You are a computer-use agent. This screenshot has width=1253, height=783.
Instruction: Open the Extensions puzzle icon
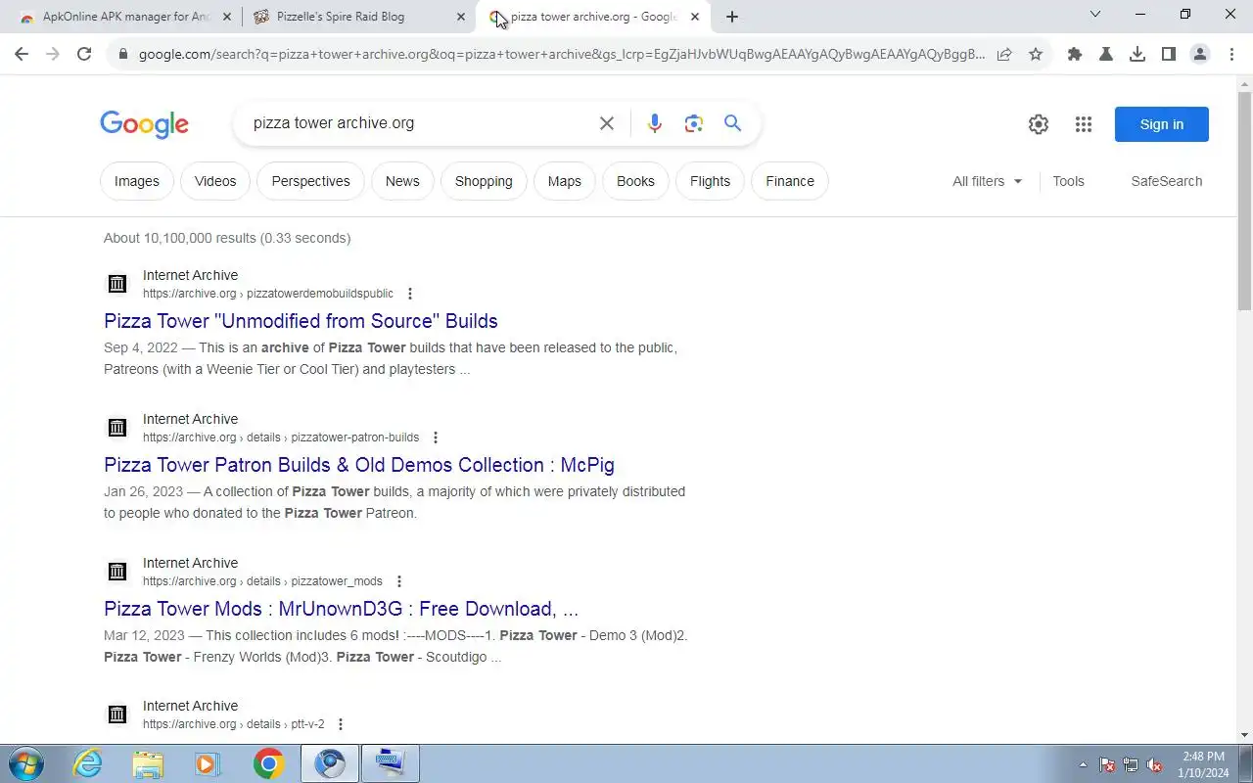pos(1075,55)
